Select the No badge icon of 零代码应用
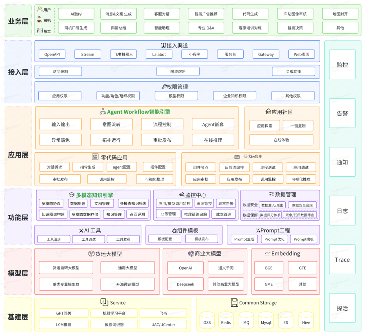The image size is (366, 336). [x=96, y=156]
